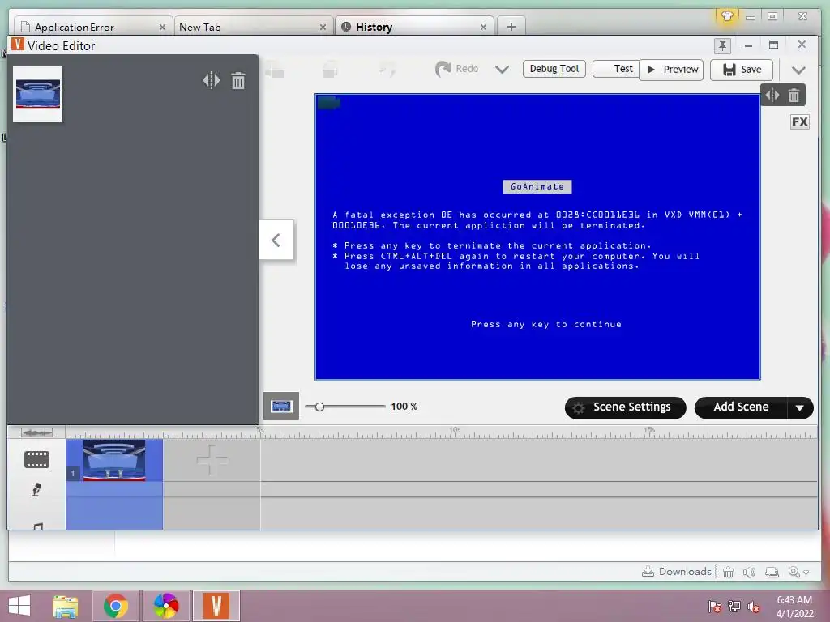Click the 15s marker on the timeline ruler

(649, 430)
